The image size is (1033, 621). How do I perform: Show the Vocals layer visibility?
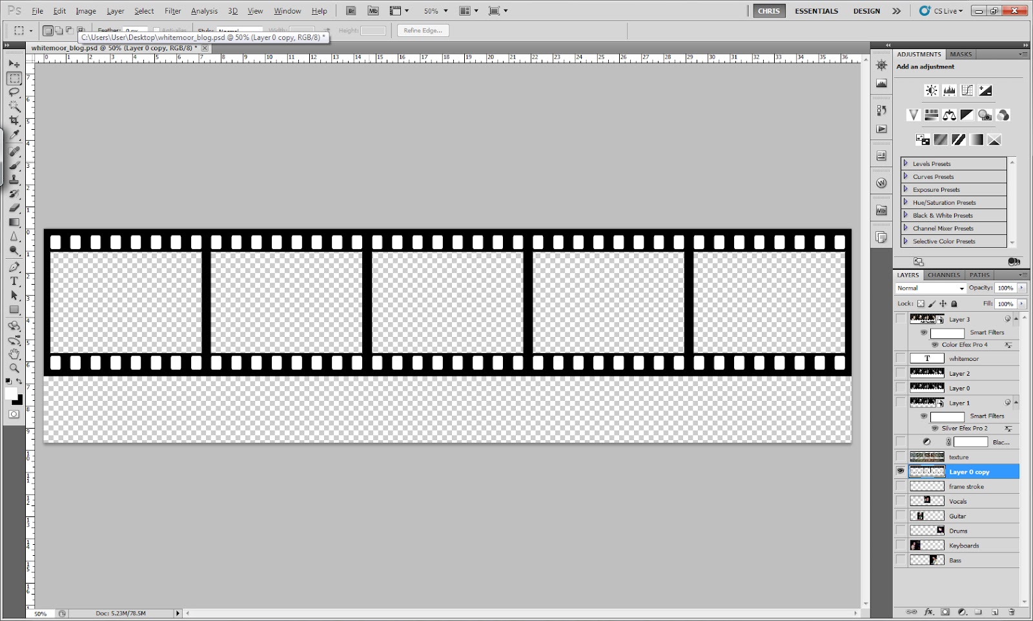[901, 500]
